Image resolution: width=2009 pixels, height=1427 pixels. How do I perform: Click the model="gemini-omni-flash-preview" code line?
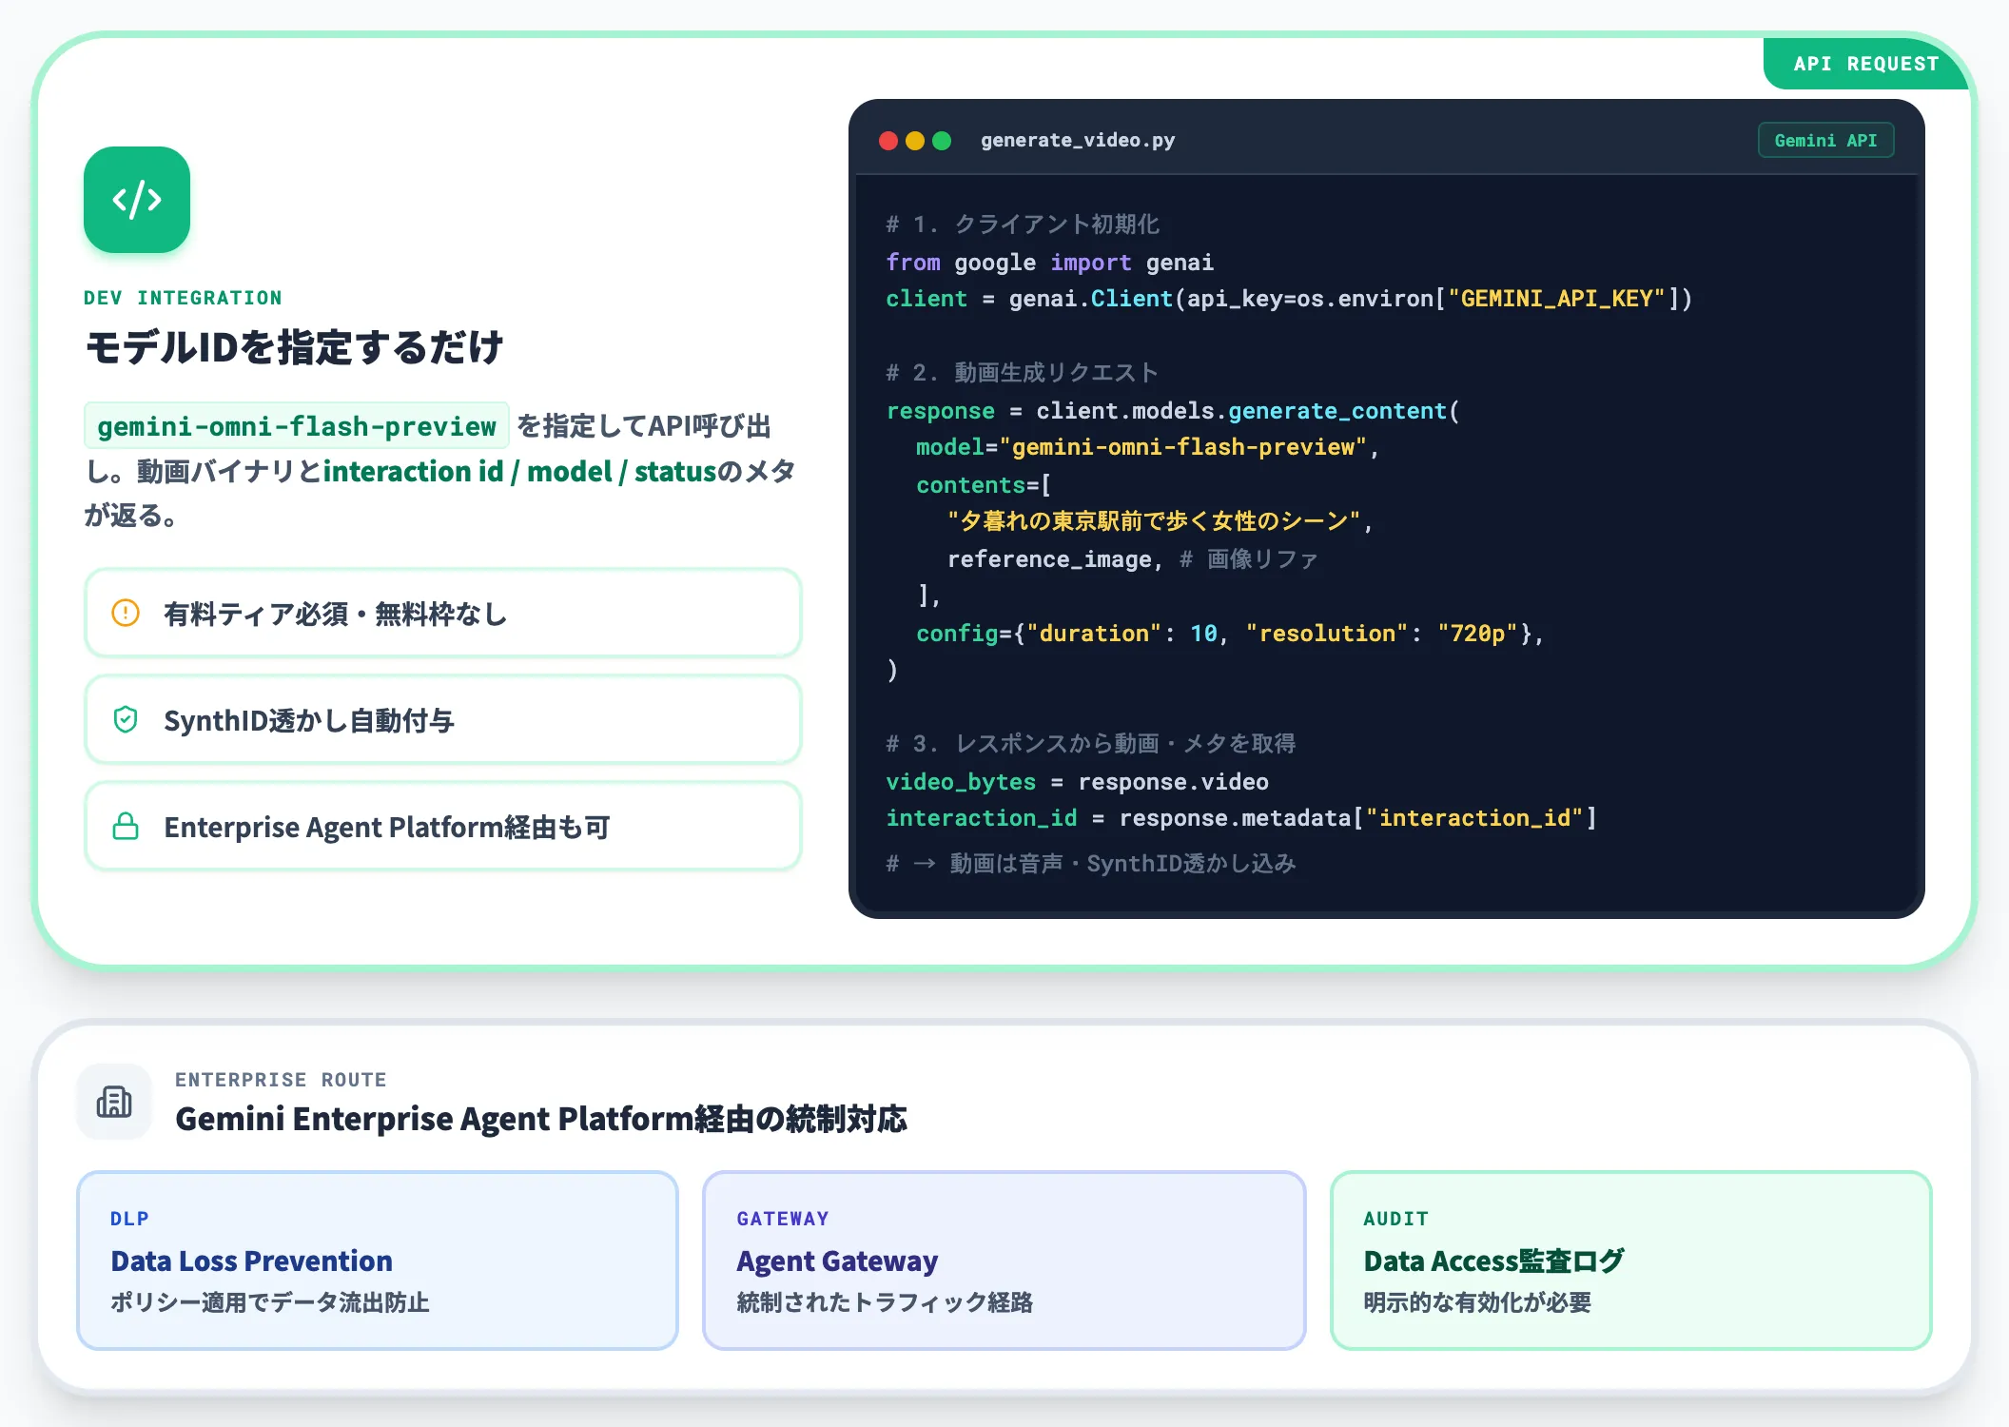point(1147,447)
